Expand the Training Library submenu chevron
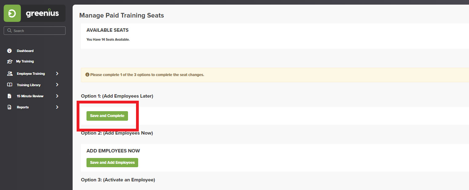The image size is (469, 190). coord(57,85)
